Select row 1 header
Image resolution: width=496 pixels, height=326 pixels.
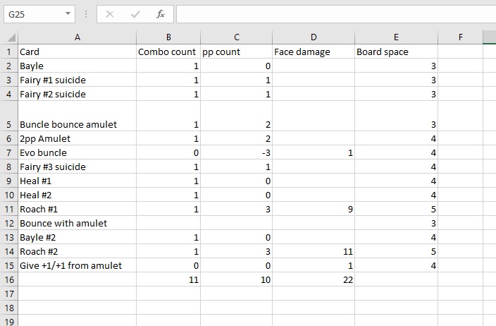click(9, 52)
